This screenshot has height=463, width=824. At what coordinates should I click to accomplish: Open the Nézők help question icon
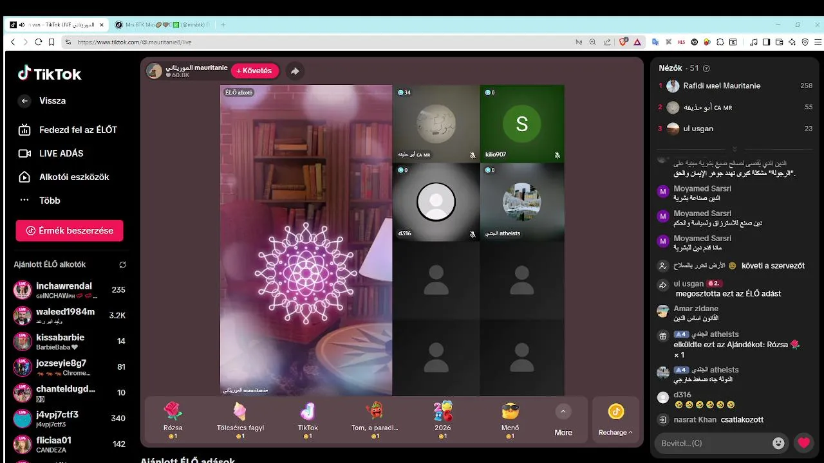[x=706, y=68]
